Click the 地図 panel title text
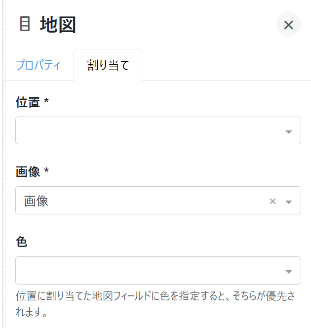 pyautogui.click(x=58, y=25)
